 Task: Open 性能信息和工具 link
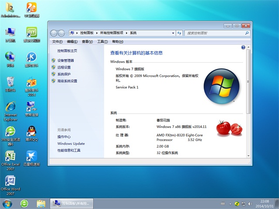tap(69, 150)
